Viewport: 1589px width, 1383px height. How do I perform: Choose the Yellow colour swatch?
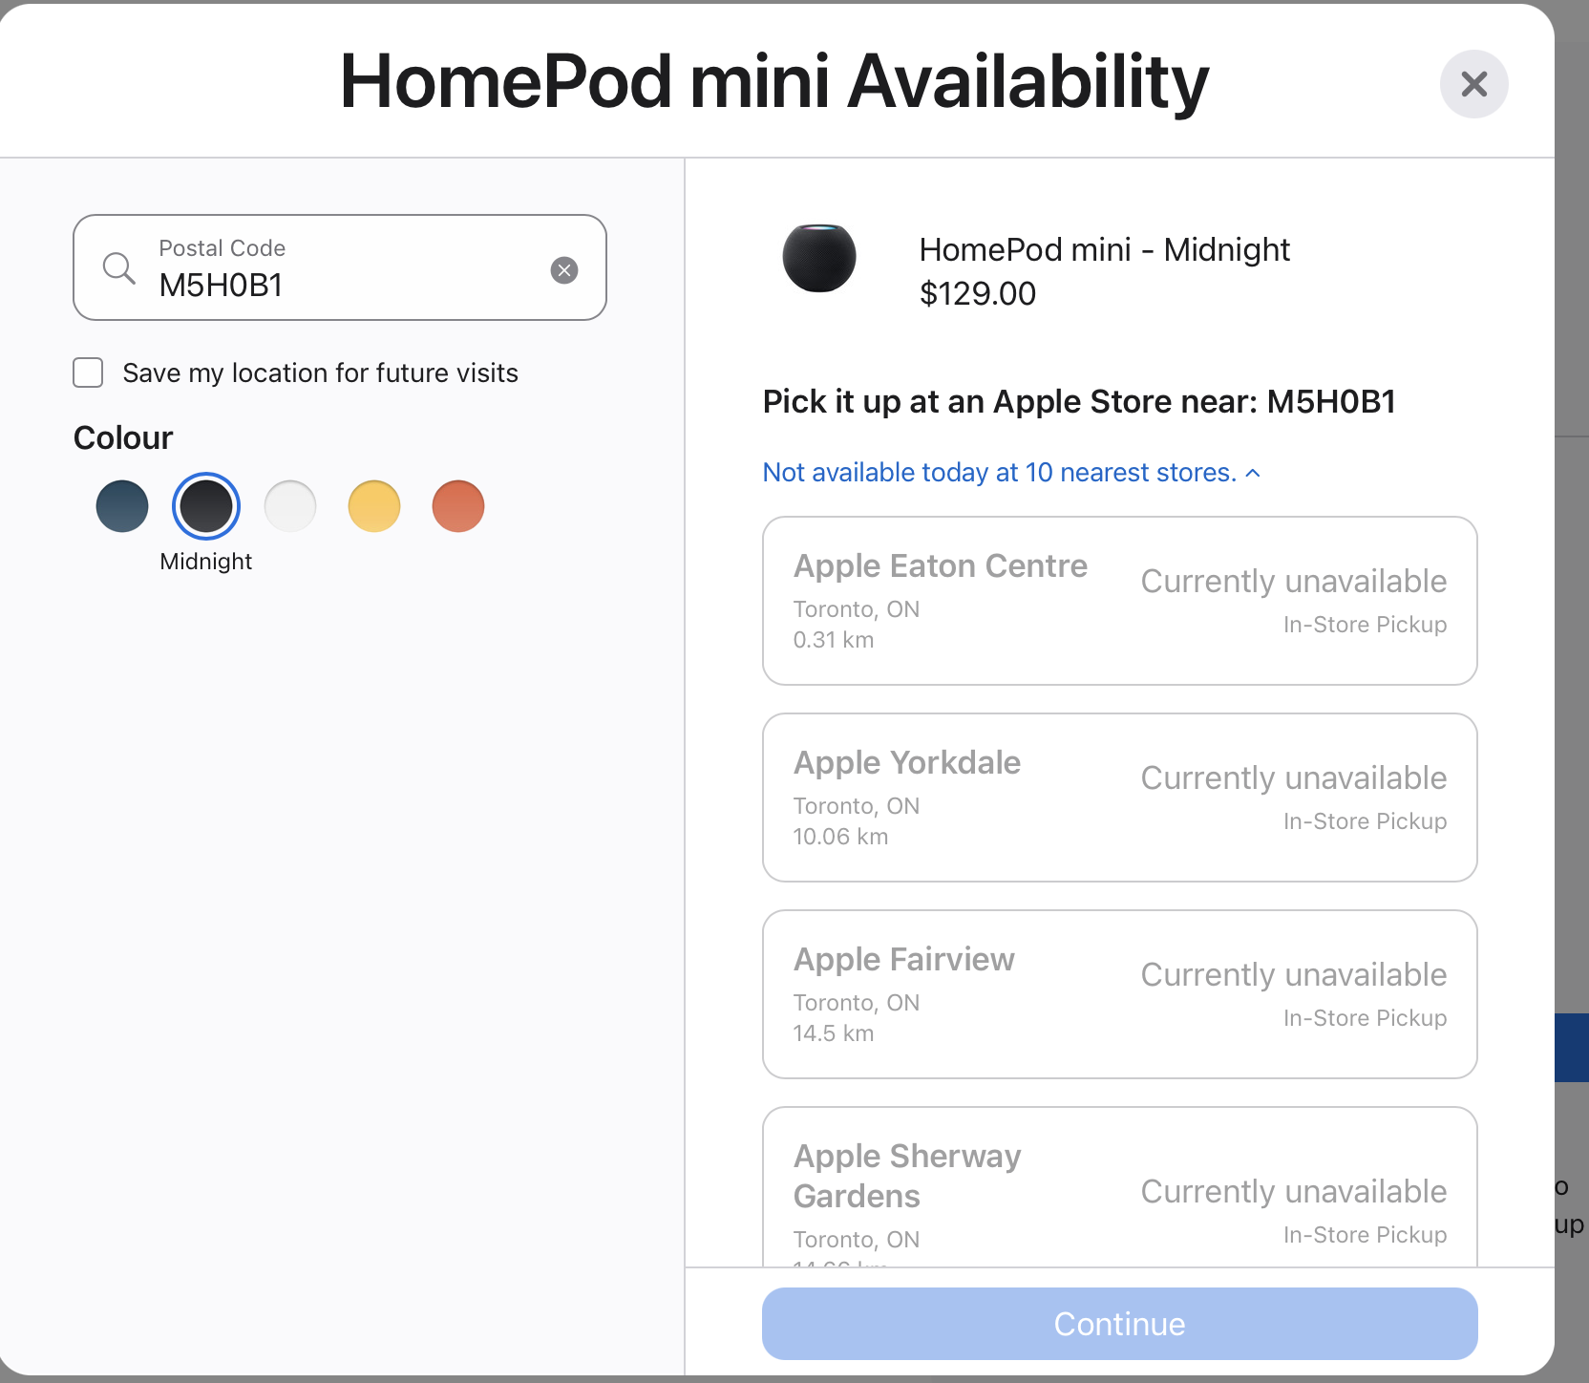pos(374,506)
